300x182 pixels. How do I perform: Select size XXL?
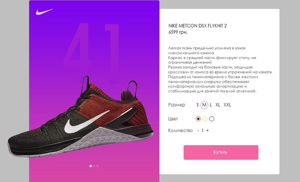click(227, 105)
